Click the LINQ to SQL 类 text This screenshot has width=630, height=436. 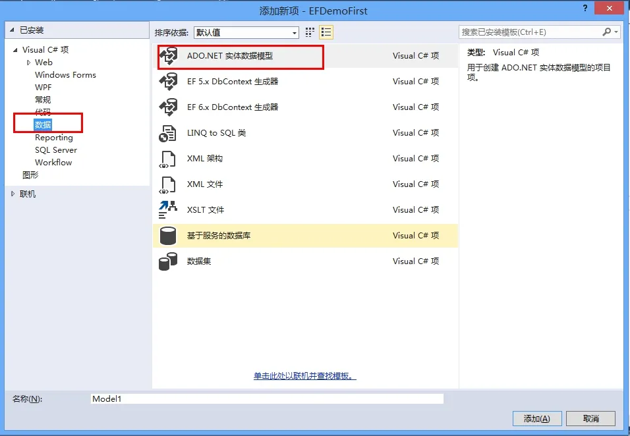click(x=216, y=133)
